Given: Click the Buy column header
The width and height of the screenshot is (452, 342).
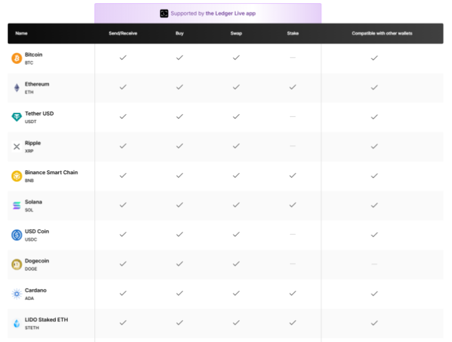Looking at the screenshot, I should tap(180, 33).
